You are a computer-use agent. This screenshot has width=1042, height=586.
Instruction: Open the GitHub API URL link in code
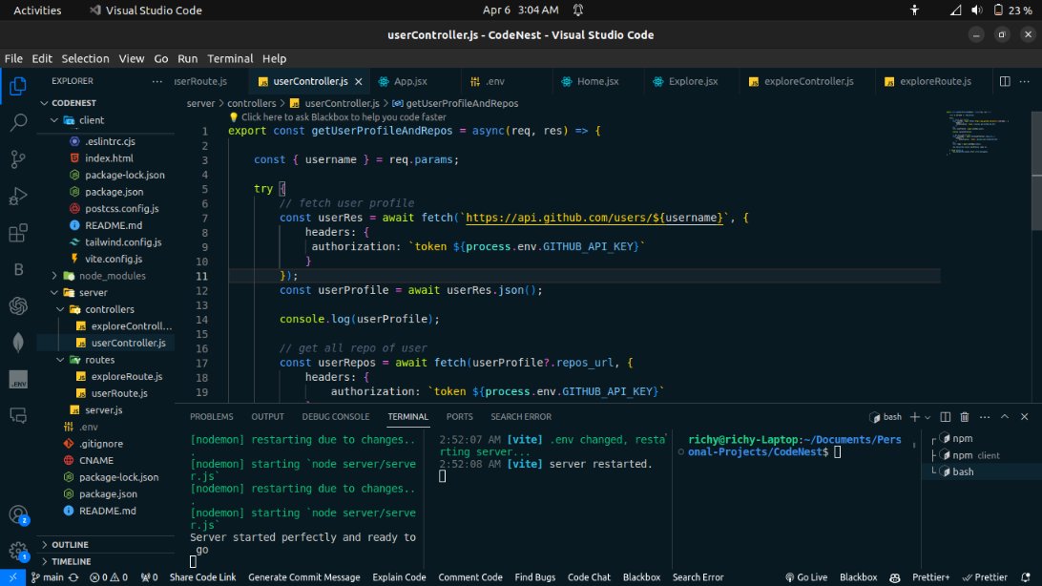coord(594,218)
